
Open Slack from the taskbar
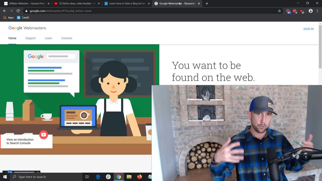point(108,177)
